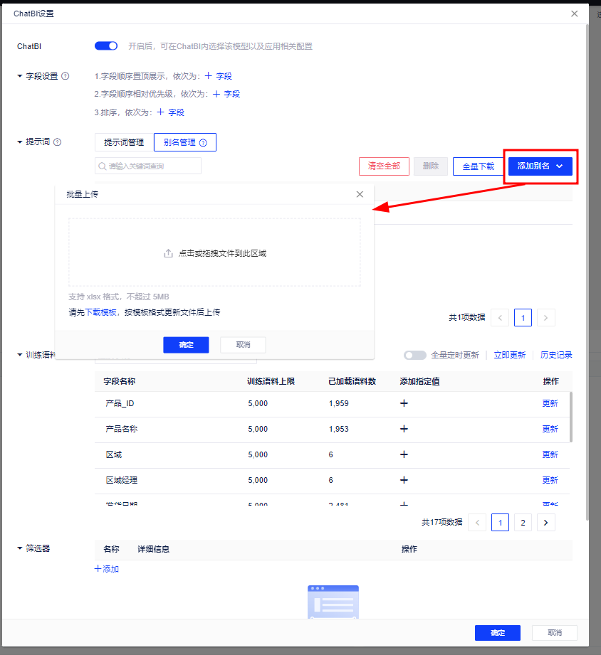This screenshot has height=655, width=601.
Task: Click the plus icon in 区域经理 row
Action: 404,480
